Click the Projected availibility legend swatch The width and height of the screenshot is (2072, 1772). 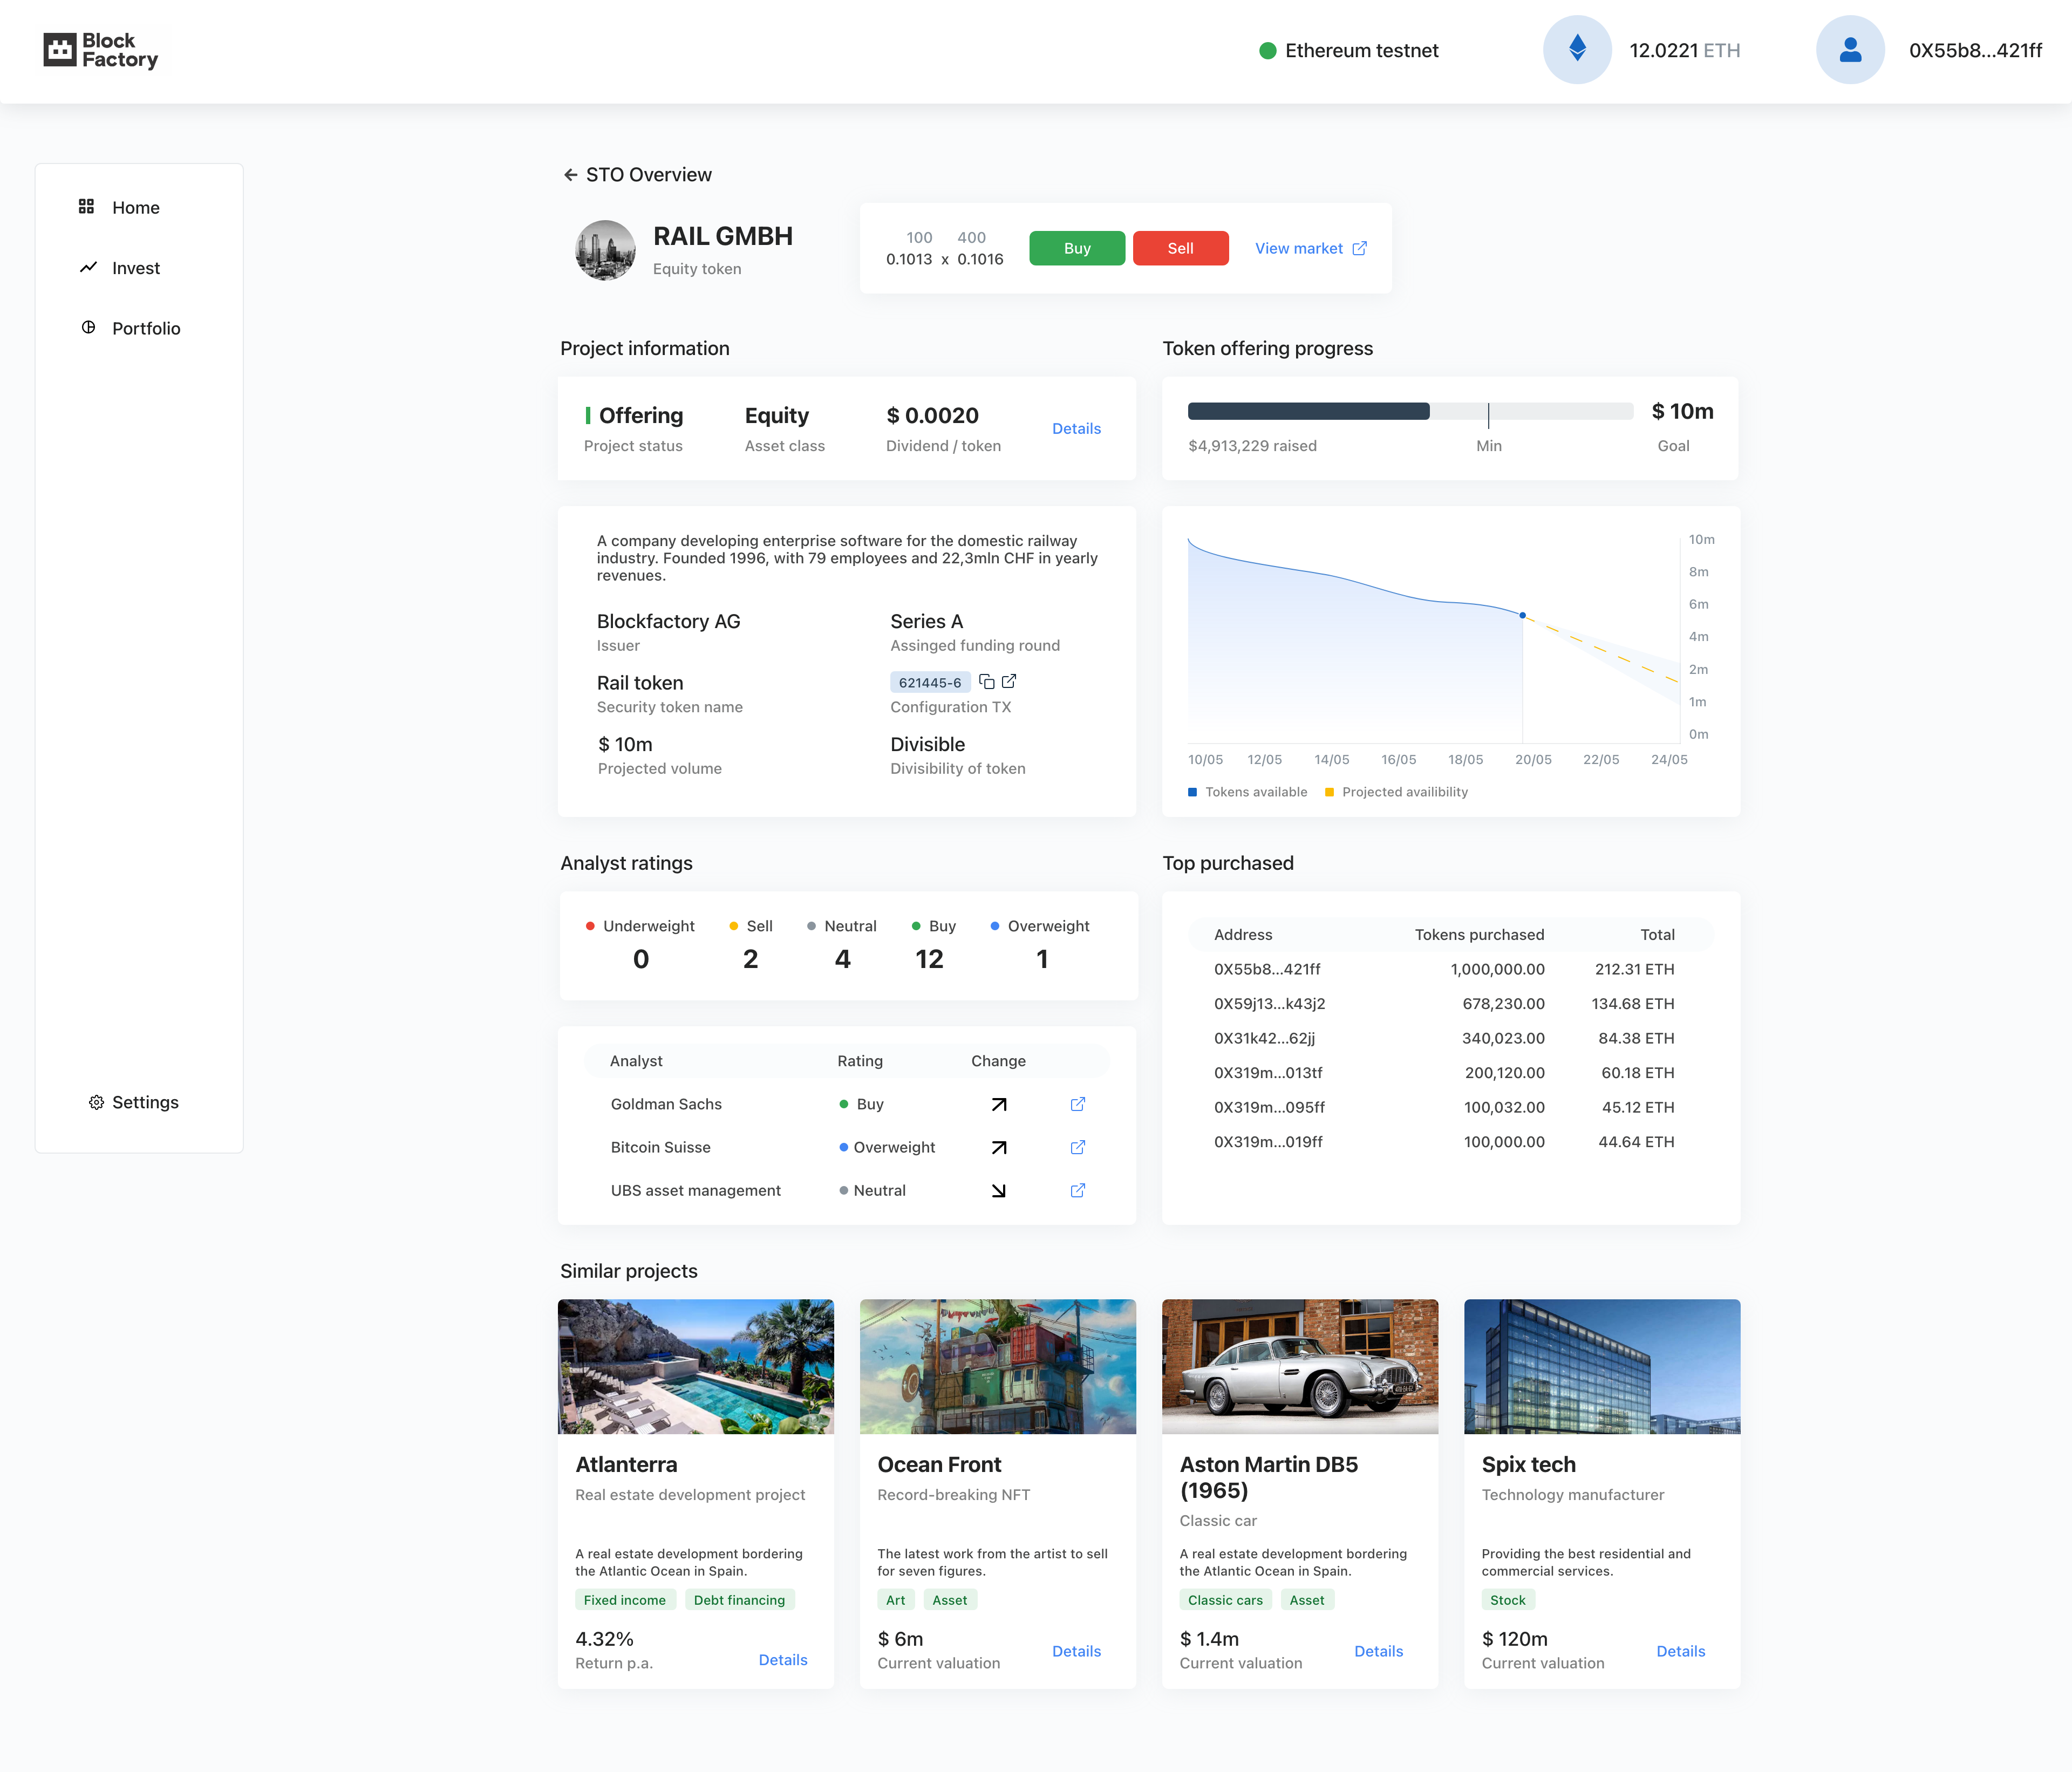(1329, 792)
